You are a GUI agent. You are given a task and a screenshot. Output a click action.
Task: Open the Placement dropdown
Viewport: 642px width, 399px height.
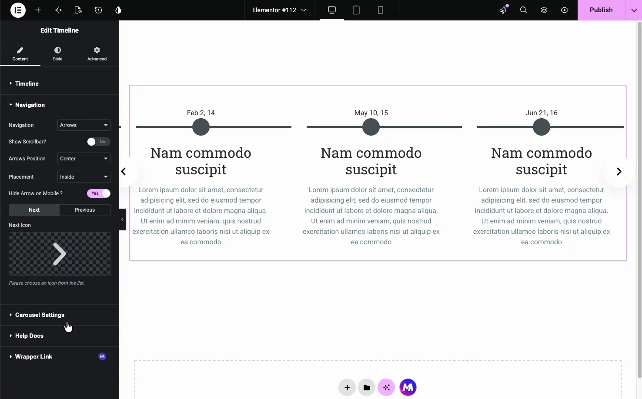[x=84, y=177]
